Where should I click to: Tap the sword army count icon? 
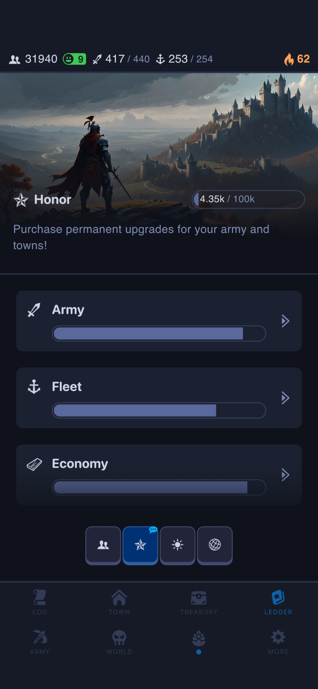click(97, 59)
